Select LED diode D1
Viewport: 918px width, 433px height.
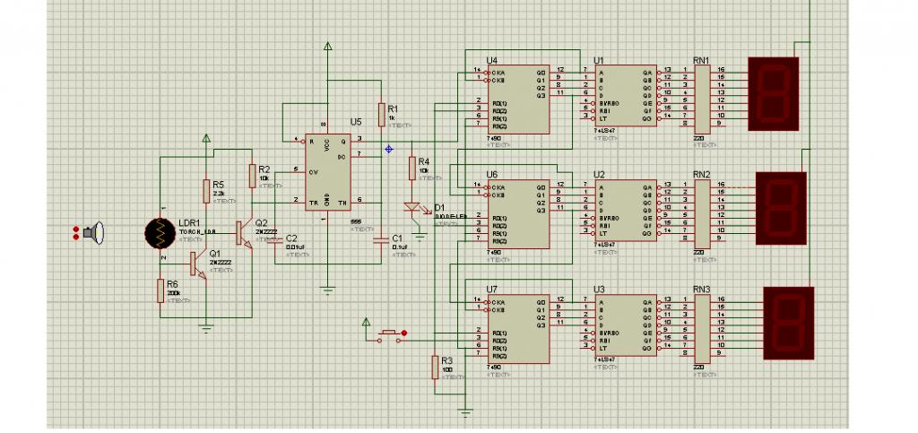tap(412, 207)
